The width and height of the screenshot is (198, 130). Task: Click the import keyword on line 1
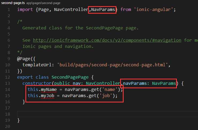25,10
